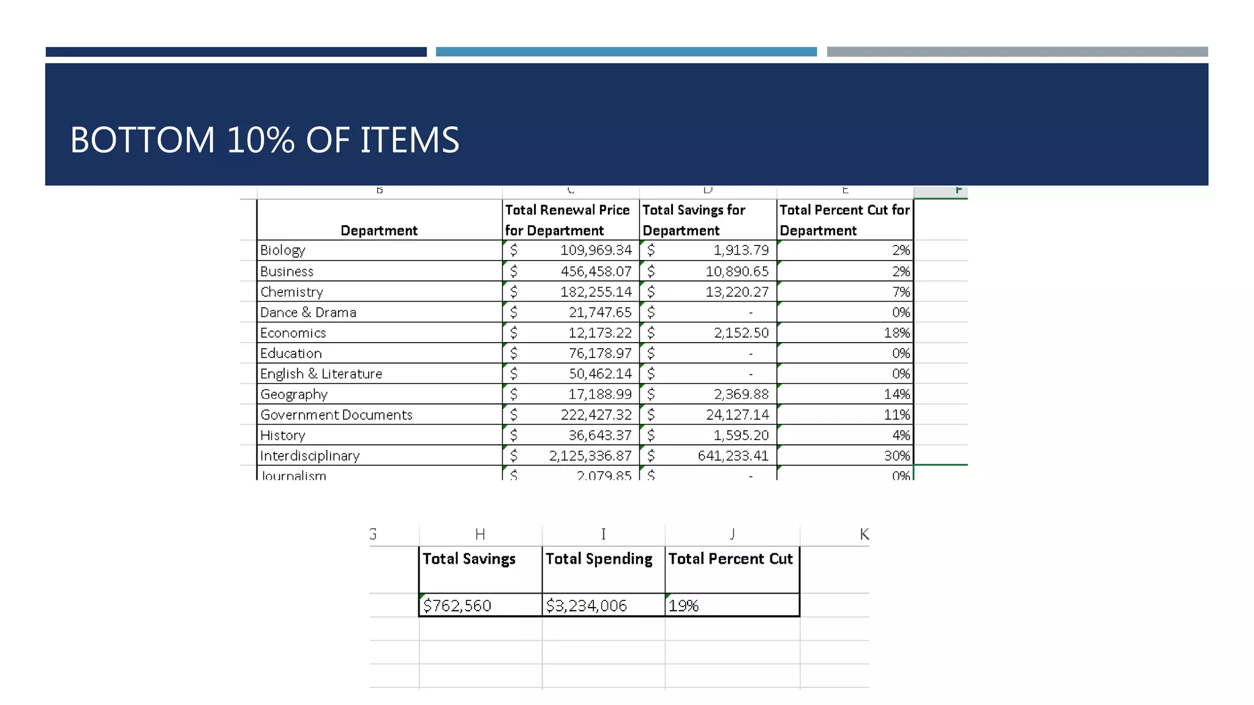The width and height of the screenshot is (1254, 705).
Task: Click the Total Spending header cell
Action: coord(604,570)
